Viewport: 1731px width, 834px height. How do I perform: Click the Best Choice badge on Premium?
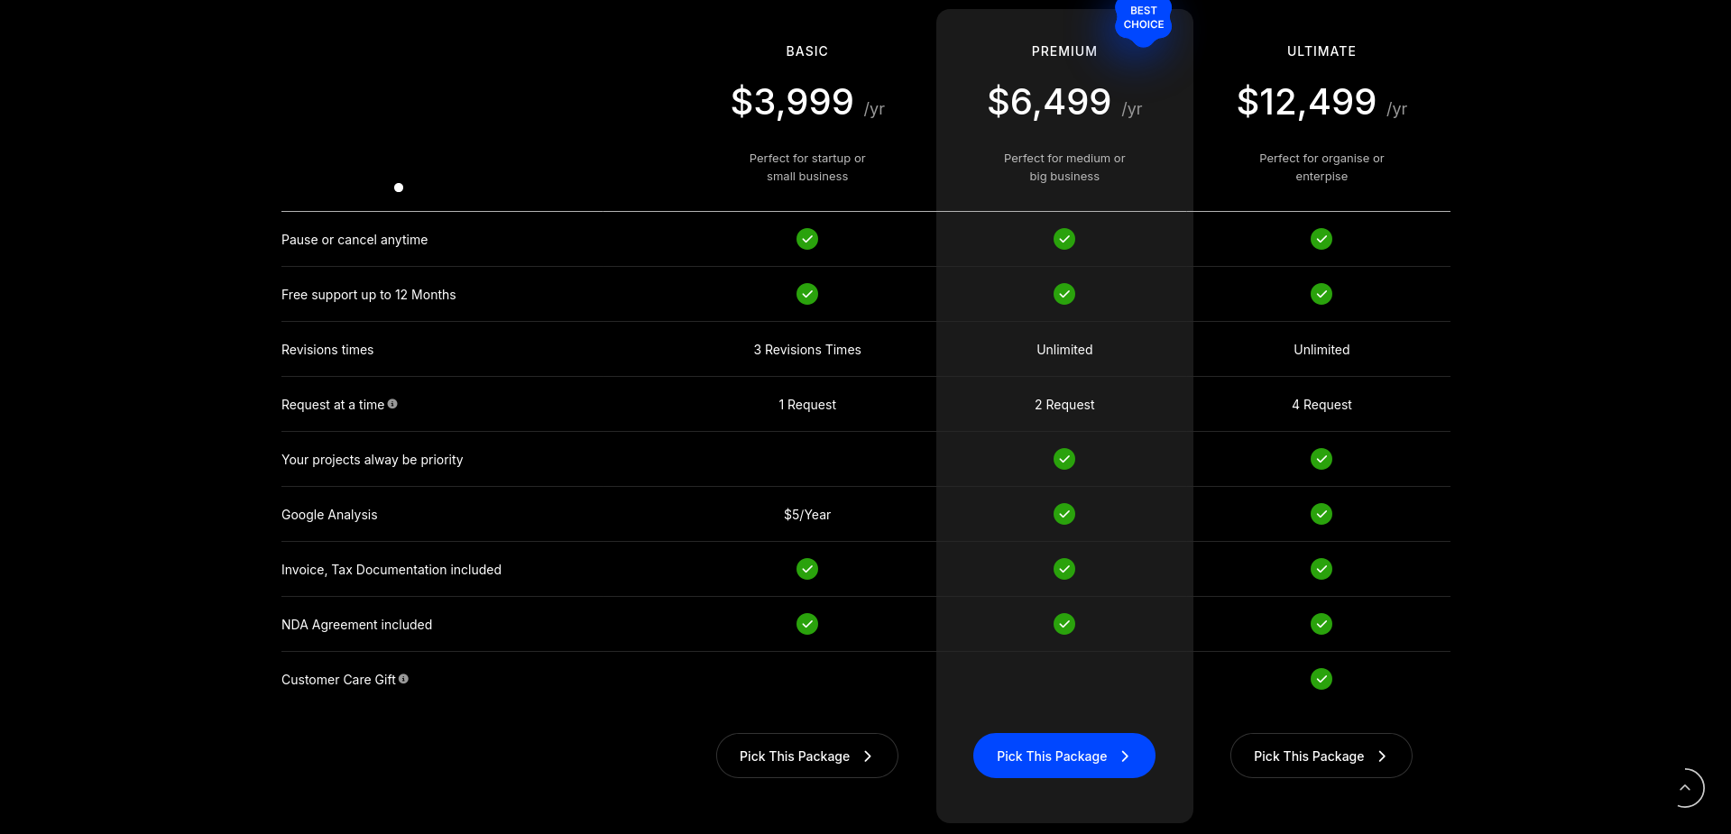[1143, 20]
